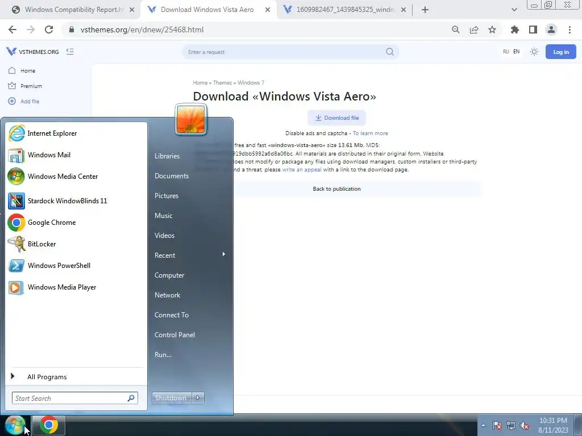Image resolution: width=582 pixels, height=436 pixels.
Task: Switch site language to RU
Action: [x=506, y=52]
